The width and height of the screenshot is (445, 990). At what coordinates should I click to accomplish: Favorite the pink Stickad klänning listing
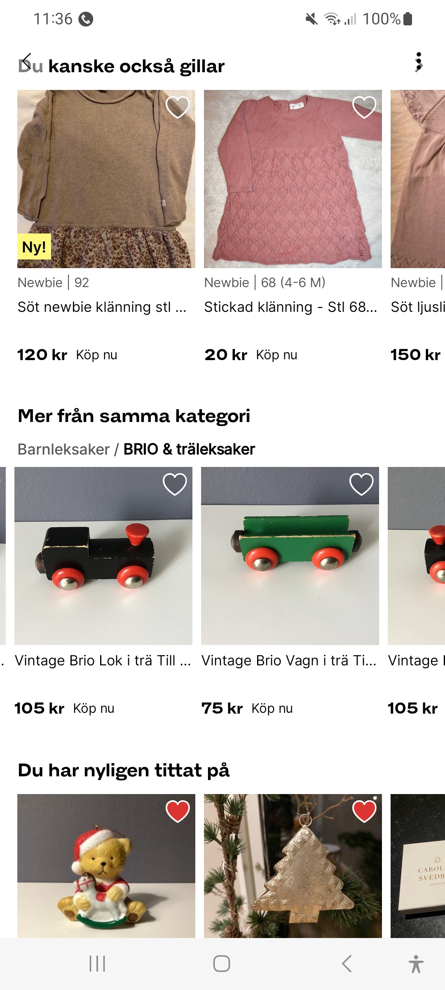click(364, 107)
